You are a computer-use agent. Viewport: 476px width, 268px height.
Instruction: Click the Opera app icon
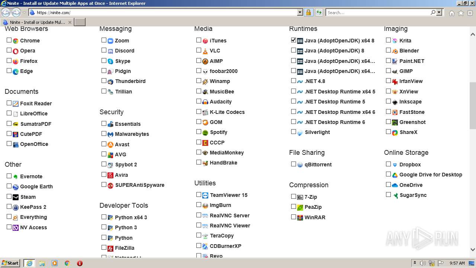(x=16, y=51)
